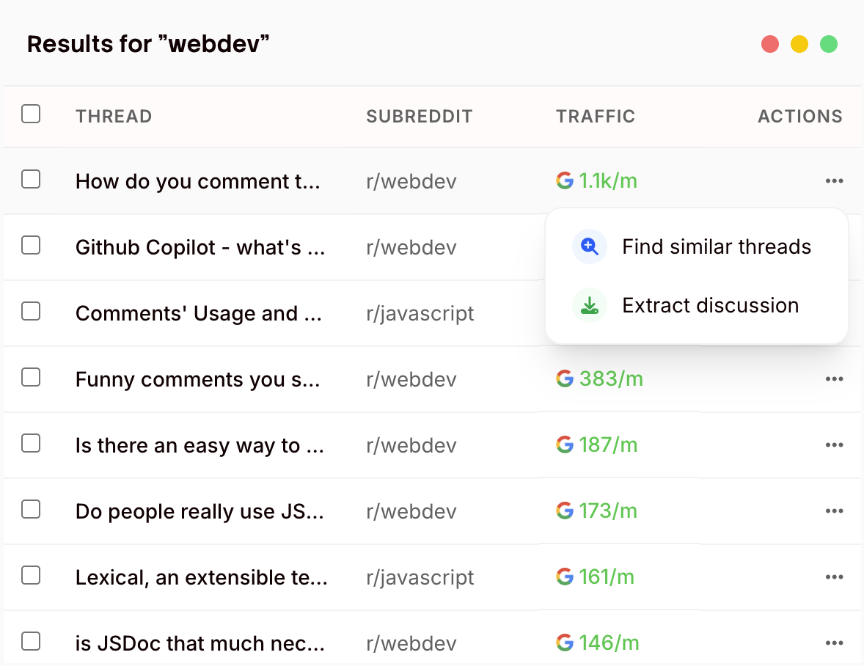Click the yellow window dot in header
Screen dimensions: 864x666
point(799,44)
